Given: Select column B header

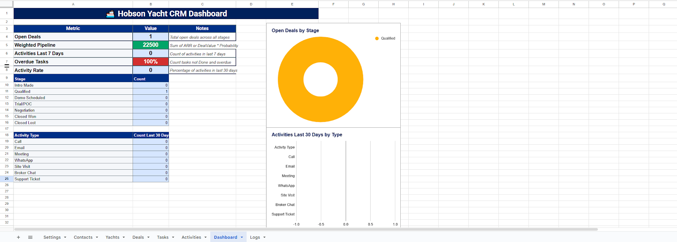Looking at the screenshot, I should point(151,4).
